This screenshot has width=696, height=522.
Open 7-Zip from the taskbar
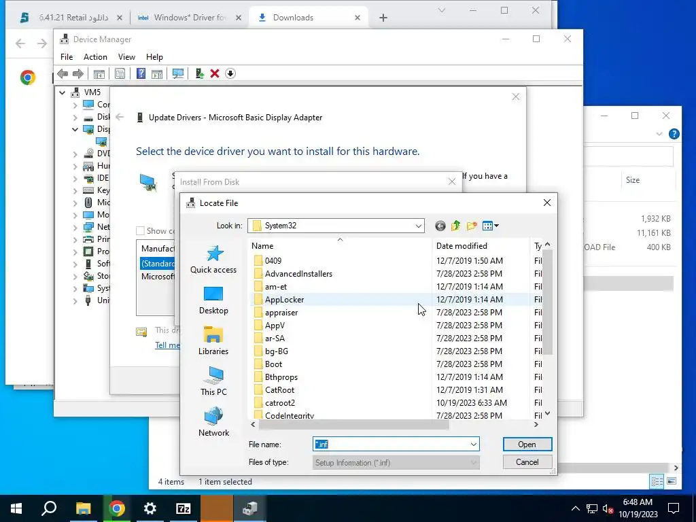184,508
